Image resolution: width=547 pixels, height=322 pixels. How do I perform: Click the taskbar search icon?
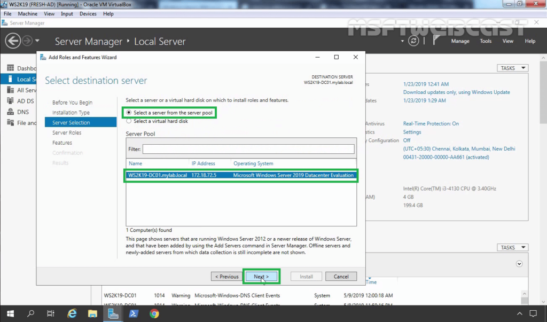point(30,313)
